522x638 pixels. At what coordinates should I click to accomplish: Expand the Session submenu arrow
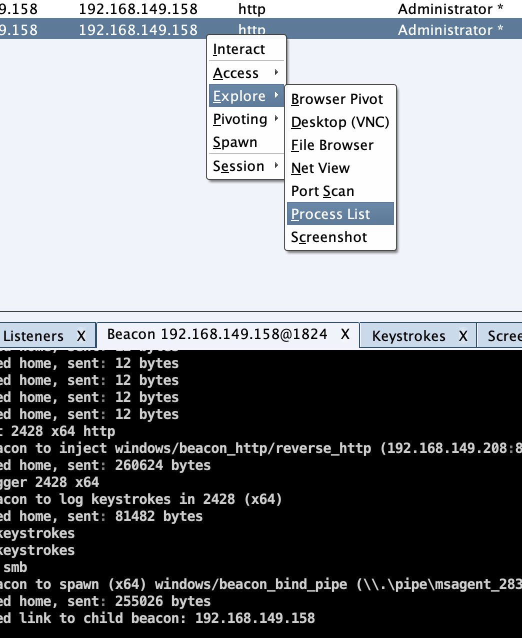(x=276, y=165)
